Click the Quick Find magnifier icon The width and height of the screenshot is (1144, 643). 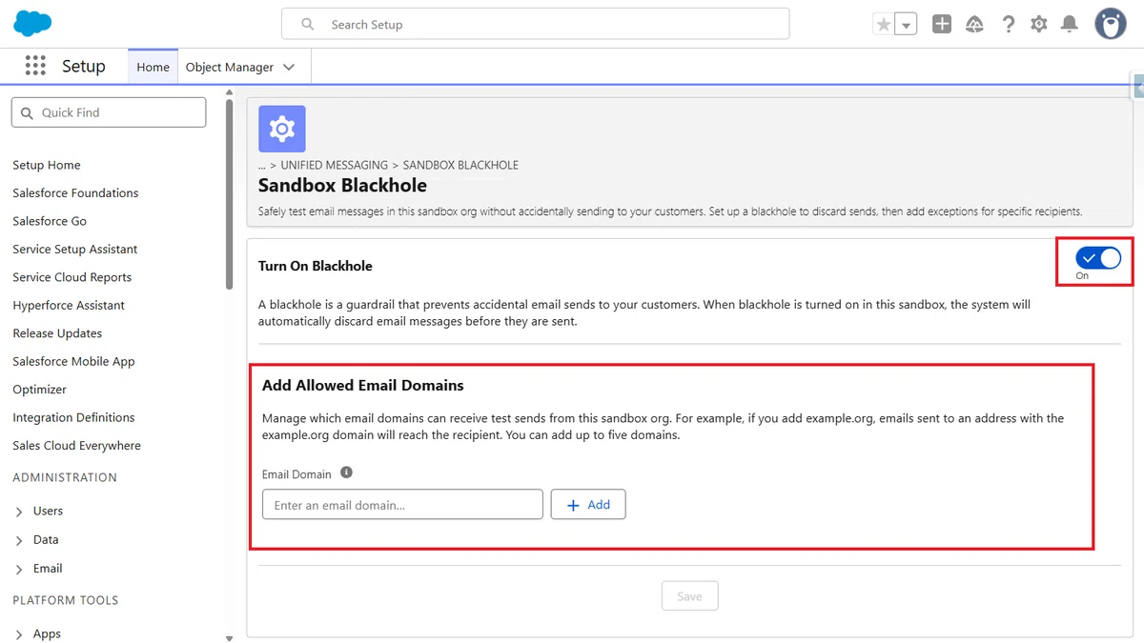[26, 112]
